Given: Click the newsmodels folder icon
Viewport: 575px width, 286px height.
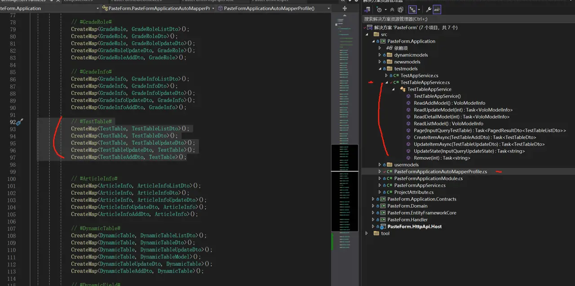Looking at the screenshot, I should pos(390,62).
